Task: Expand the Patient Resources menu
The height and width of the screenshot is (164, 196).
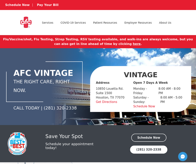Action: pos(105,23)
